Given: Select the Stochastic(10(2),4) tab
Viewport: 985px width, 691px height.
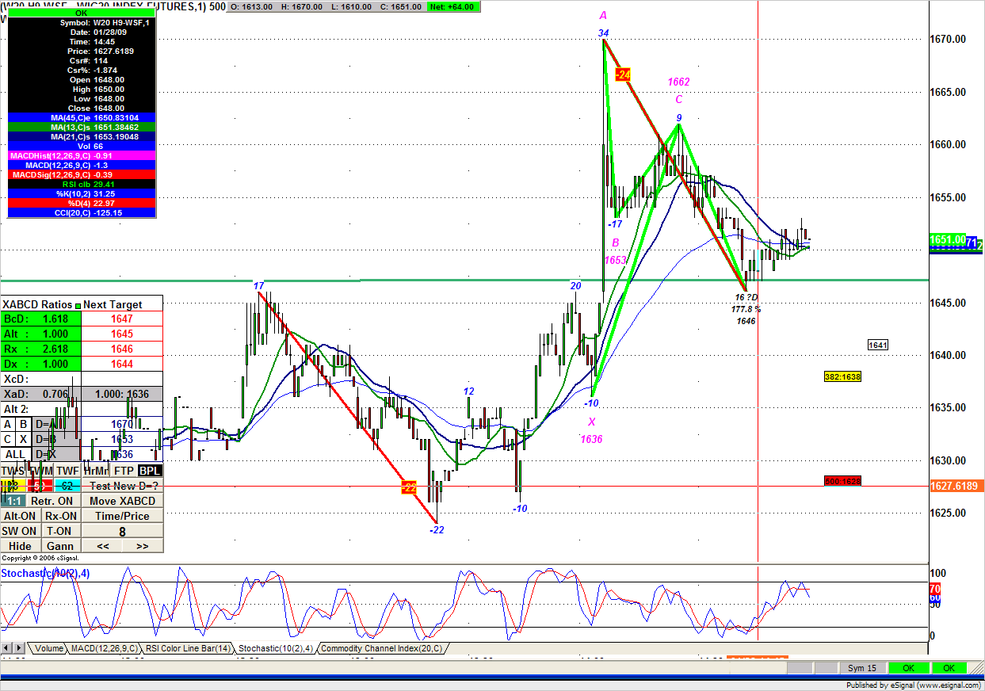Looking at the screenshot, I should coord(275,648).
